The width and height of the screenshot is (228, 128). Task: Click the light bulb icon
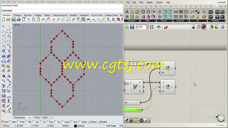coord(108,19)
